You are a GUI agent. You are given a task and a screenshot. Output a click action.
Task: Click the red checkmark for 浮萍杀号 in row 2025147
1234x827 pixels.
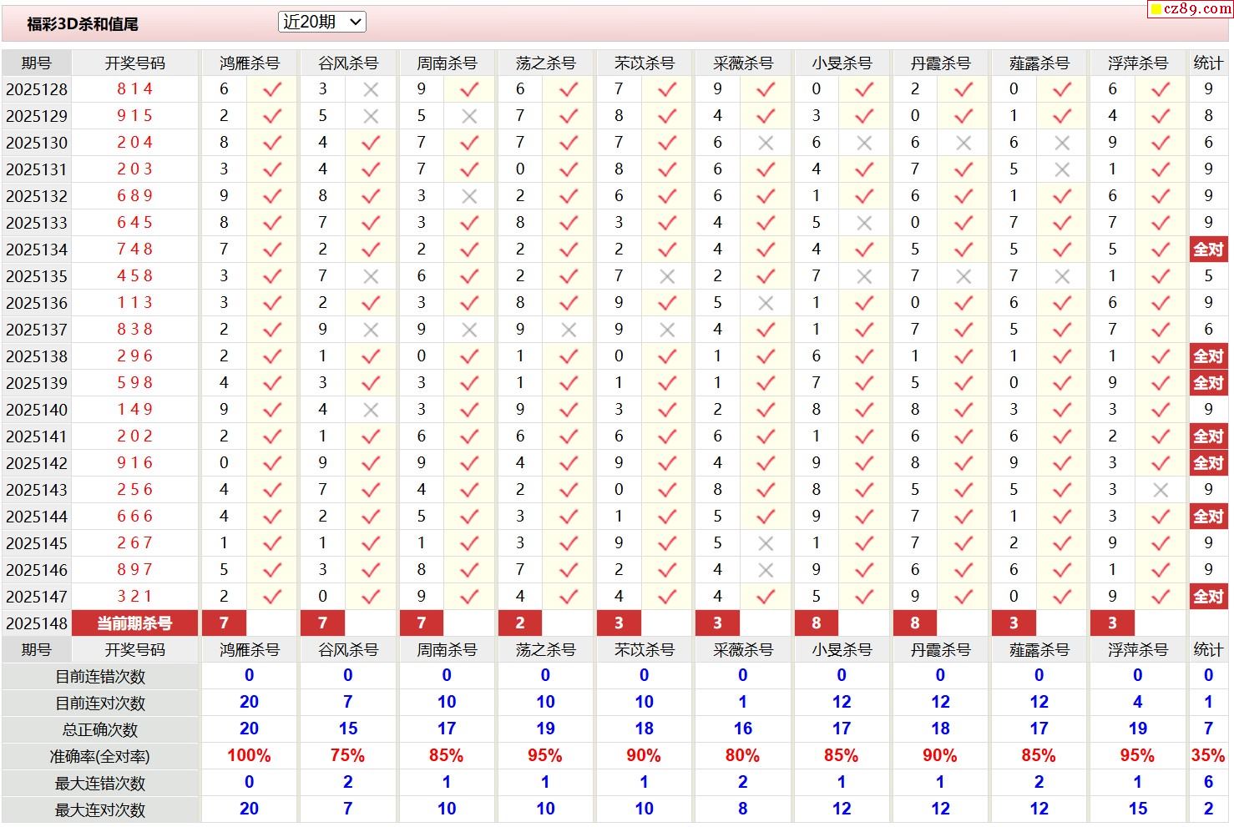pos(1161,597)
